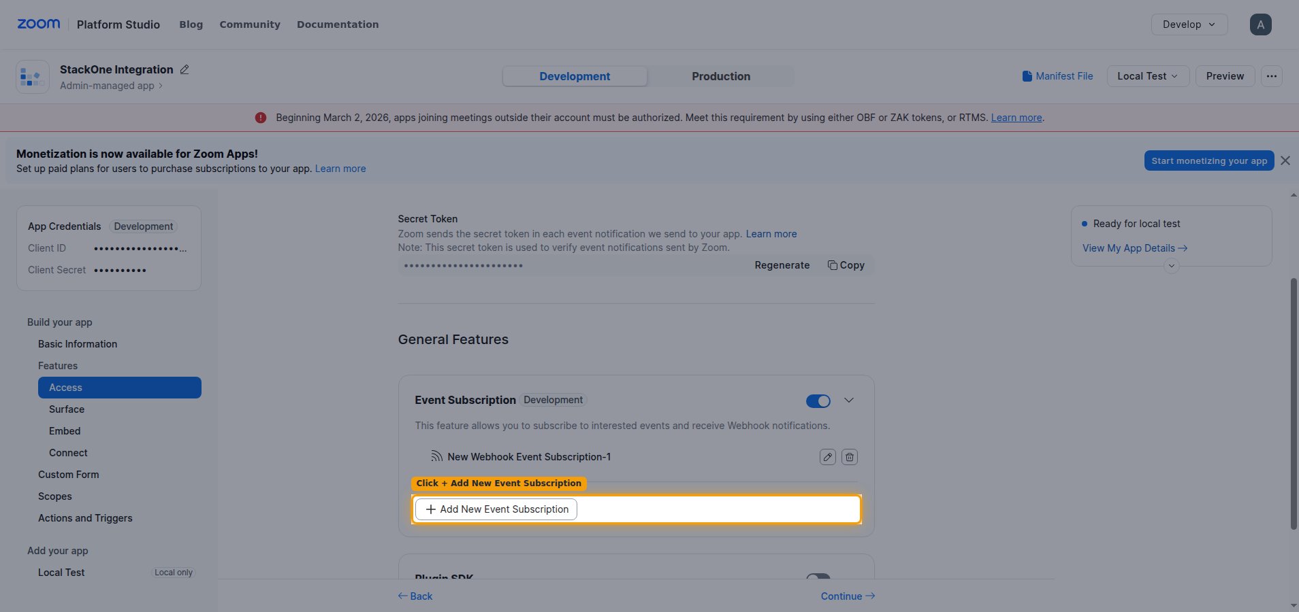Screen dimensions: 1299x612
Task: Click the Zoom logo
Action: click(x=39, y=24)
